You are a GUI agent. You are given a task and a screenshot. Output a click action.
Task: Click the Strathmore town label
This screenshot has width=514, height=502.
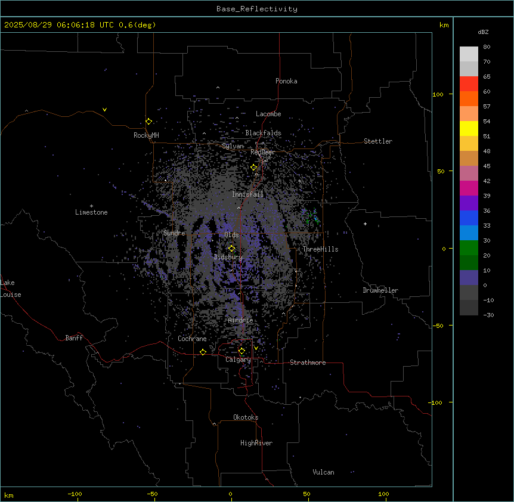click(308, 362)
